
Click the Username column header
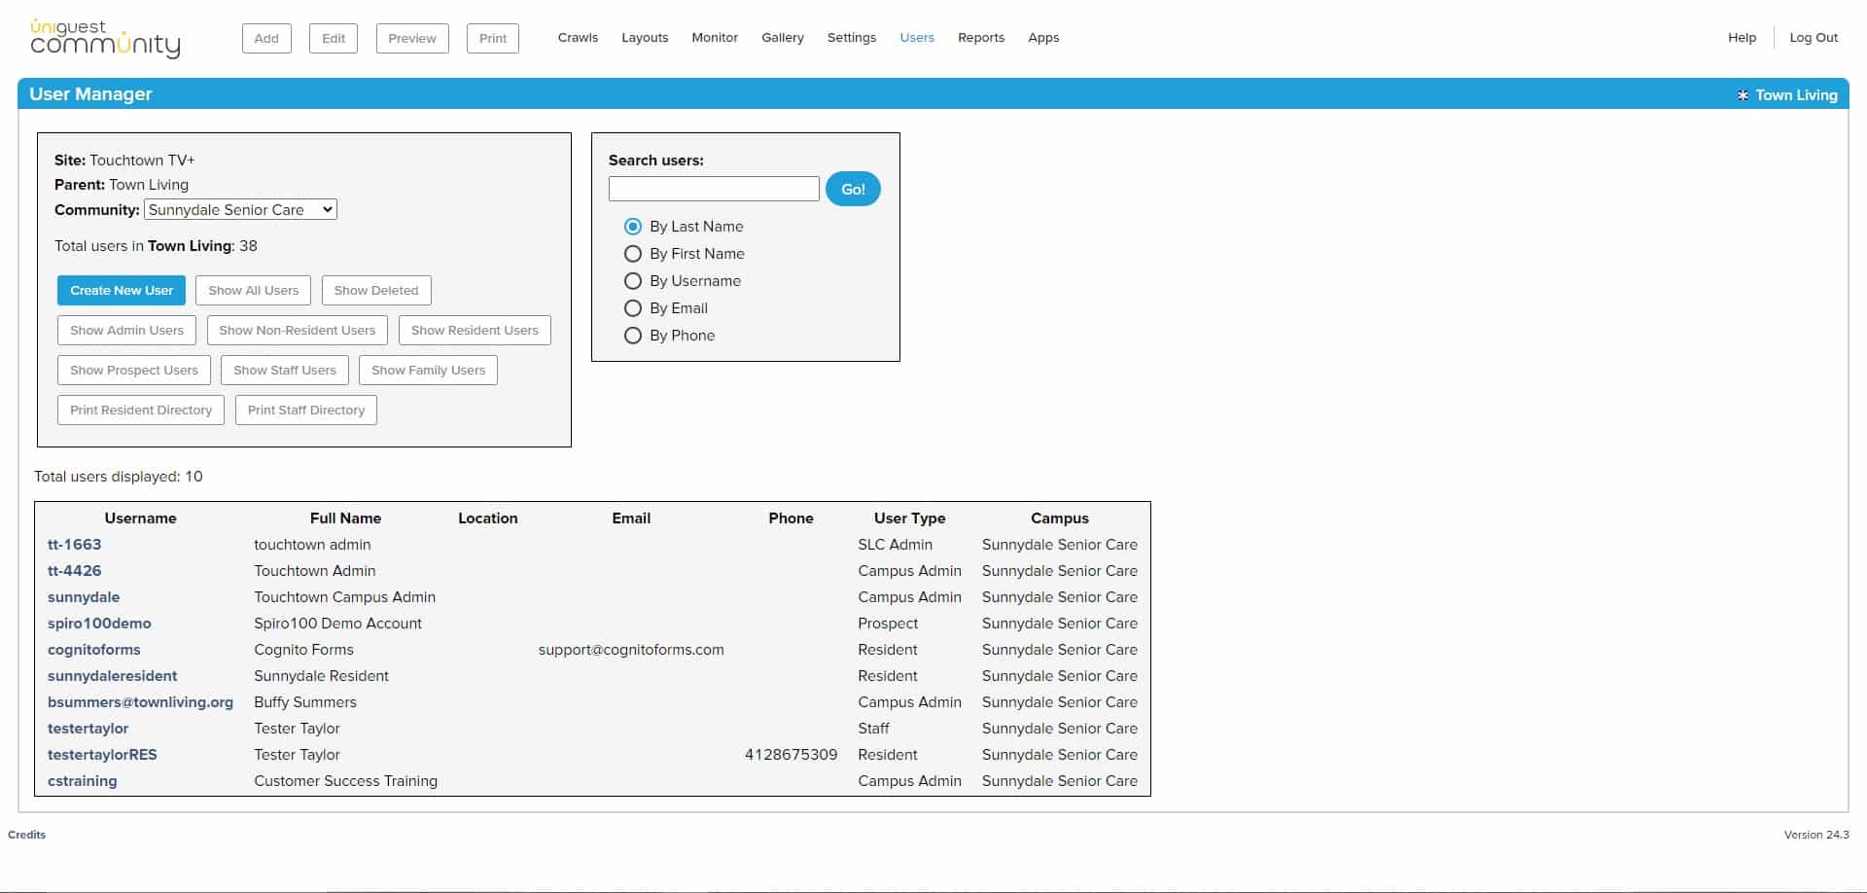coord(140,518)
